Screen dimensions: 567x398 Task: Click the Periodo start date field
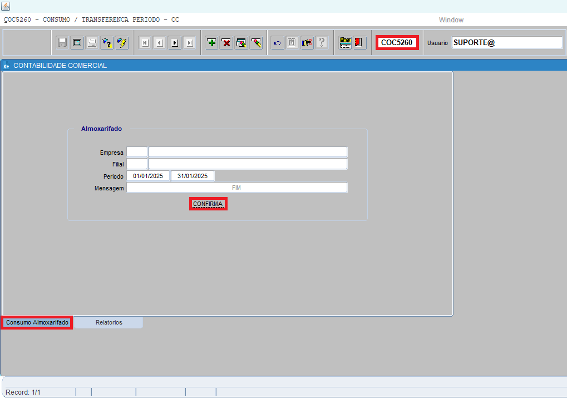pyautogui.click(x=148, y=176)
